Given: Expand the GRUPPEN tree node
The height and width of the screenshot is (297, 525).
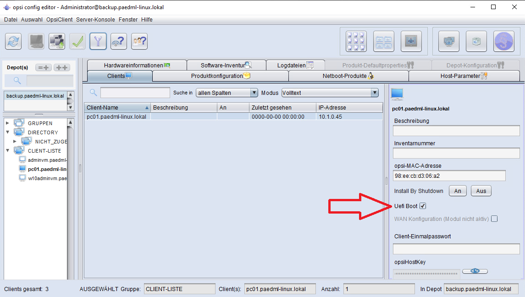Looking at the screenshot, I should 7,123.
